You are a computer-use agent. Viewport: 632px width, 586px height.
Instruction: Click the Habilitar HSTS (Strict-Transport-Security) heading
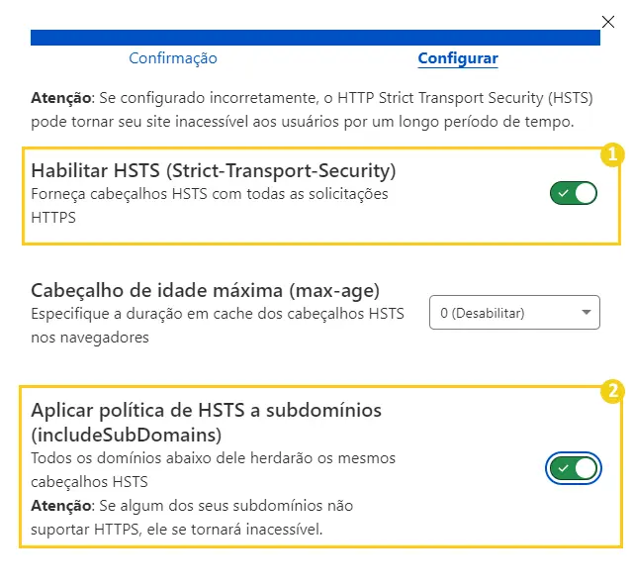[213, 170]
